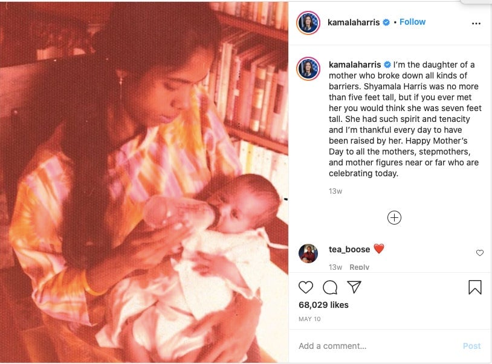Save post with the bookmark icon
The height and width of the screenshot is (364, 492).
[x=474, y=287]
